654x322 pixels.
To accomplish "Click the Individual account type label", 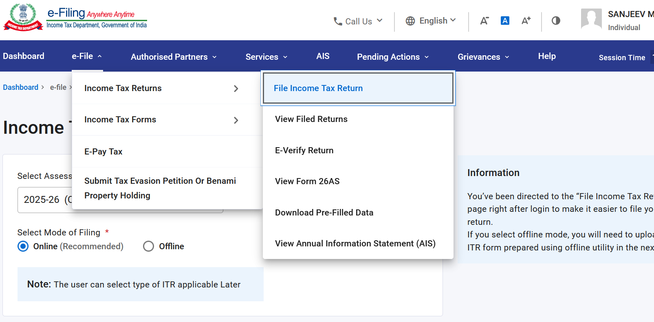I will 624,28.
